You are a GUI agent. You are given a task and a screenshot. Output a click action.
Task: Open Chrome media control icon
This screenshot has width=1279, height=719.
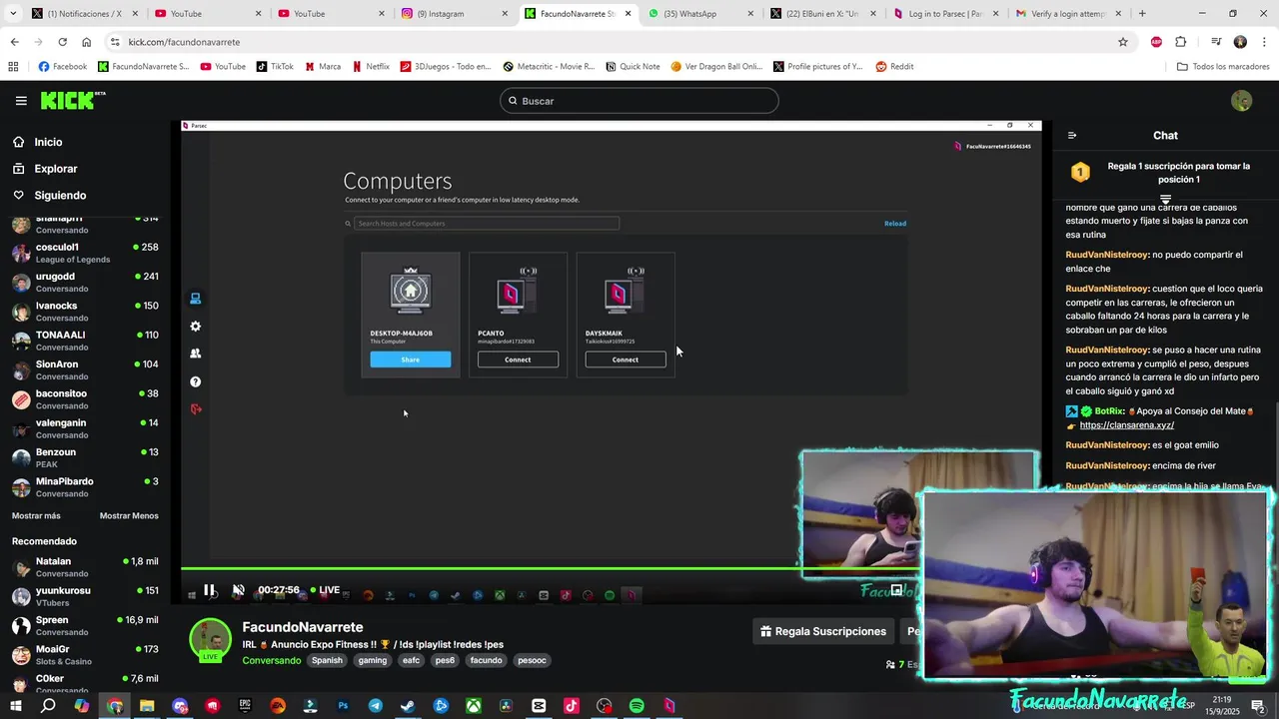(x=1216, y=42)
